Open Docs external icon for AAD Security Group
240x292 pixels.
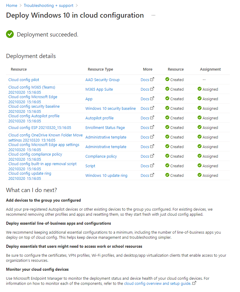pos(152,79)
